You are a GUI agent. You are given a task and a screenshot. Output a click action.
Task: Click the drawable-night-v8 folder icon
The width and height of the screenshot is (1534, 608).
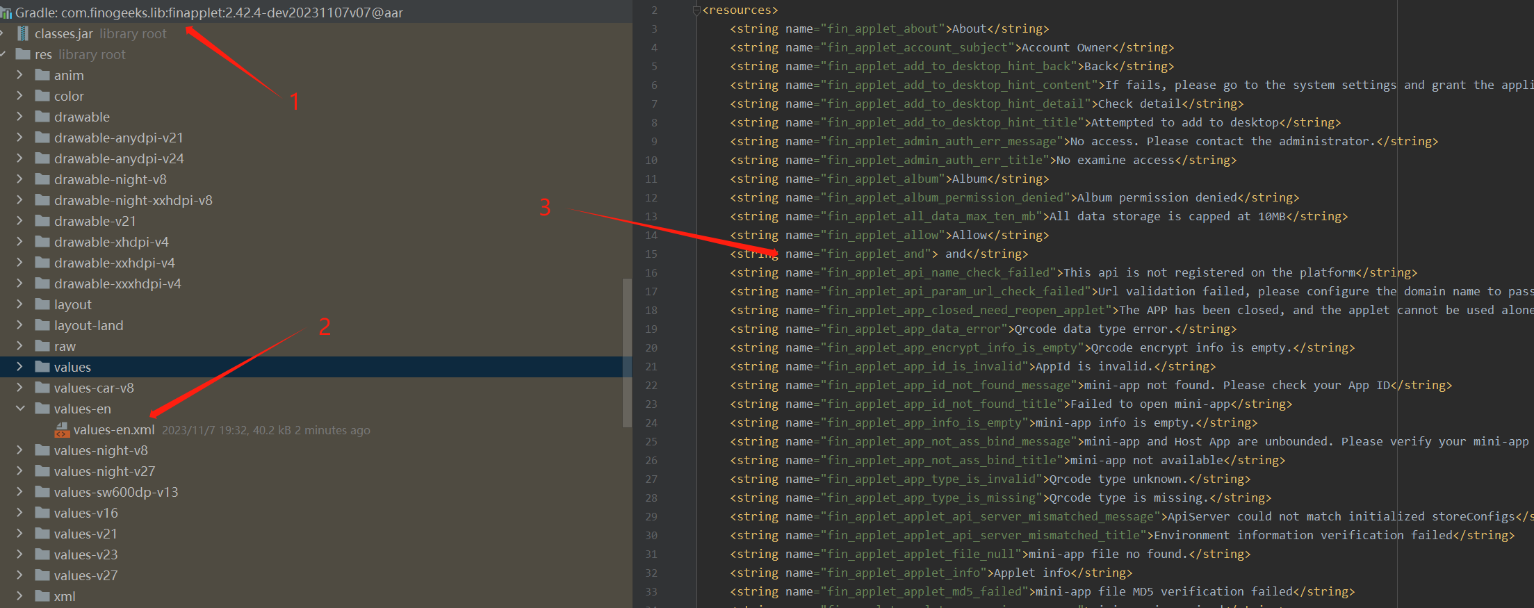[x=42, y=179]
